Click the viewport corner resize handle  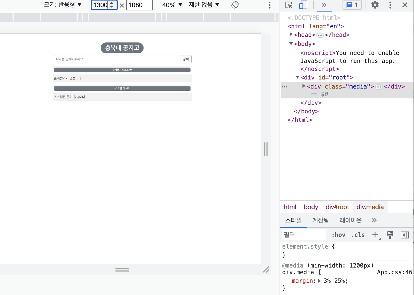(266, 270)
